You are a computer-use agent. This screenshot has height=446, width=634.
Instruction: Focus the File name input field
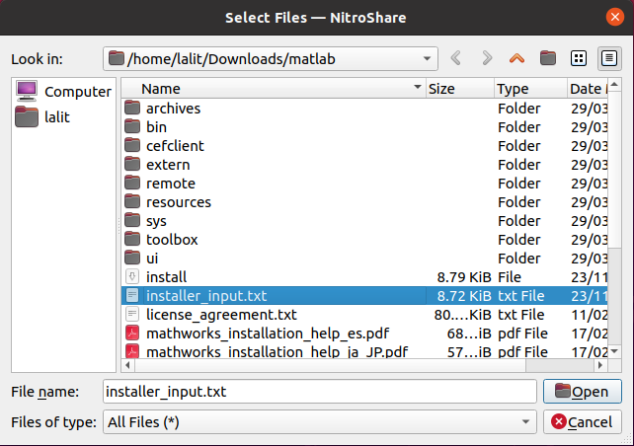coord(319,391)
